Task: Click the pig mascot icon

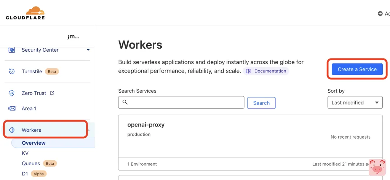Action: 377,167
